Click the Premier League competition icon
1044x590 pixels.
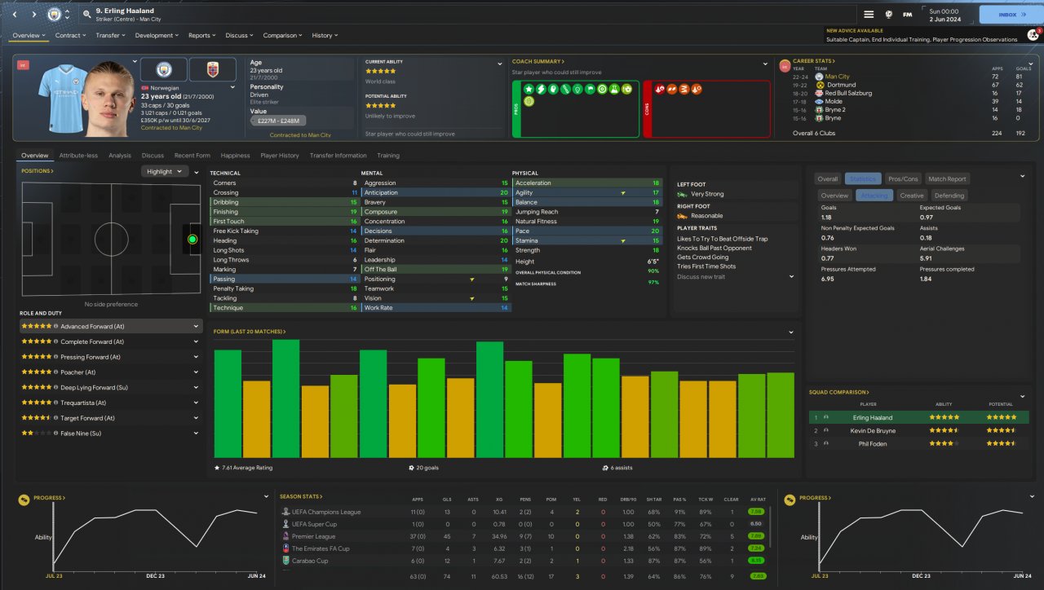[x=285, y=536]
